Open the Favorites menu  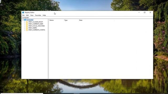[38, 15]
